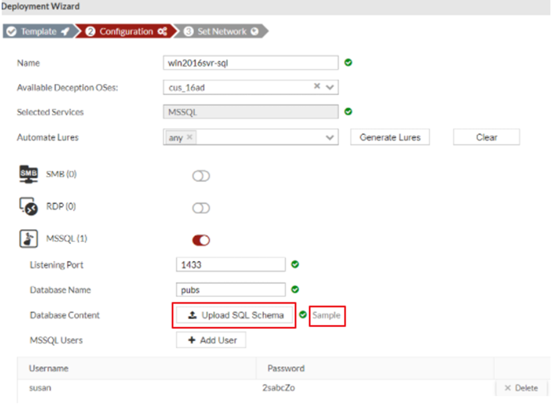
Task: Click the globe icon on Set Network step
Action: click(x=254, y=31)
